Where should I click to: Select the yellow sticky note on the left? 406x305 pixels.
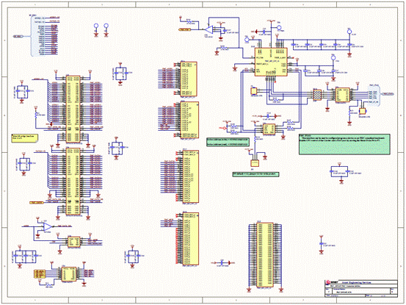[25, 138]
